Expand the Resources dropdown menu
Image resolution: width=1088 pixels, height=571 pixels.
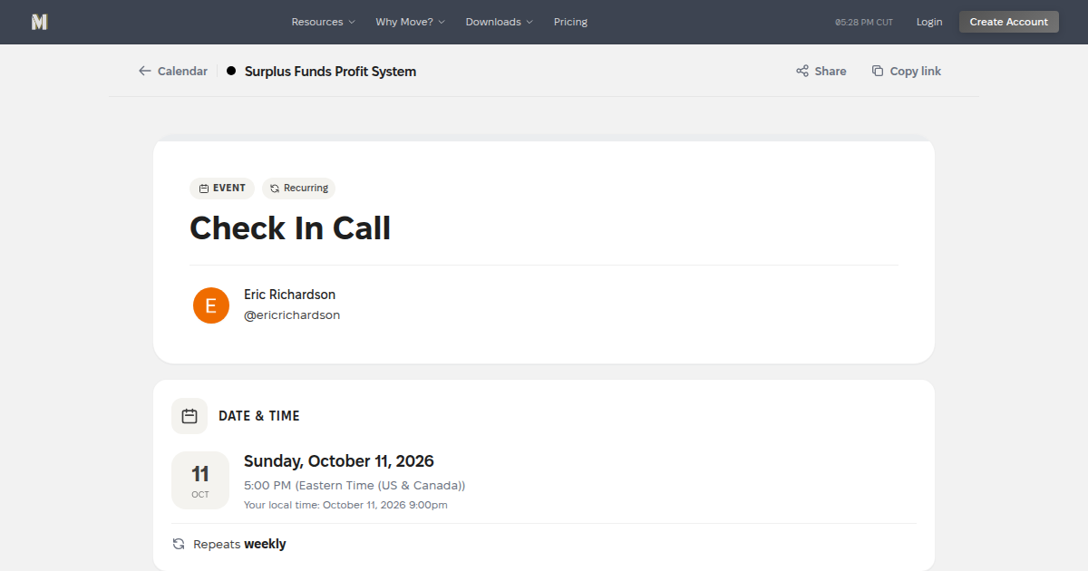point(323,22)
